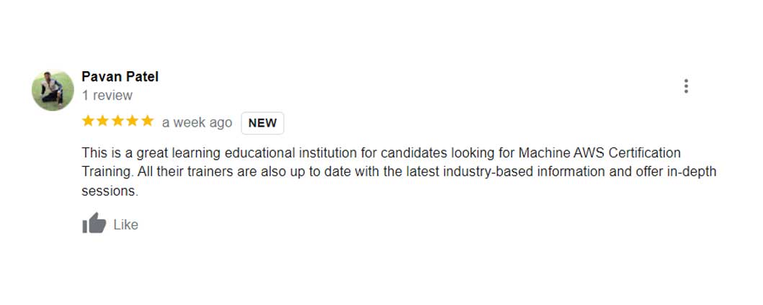Click the "a week ago" timestamp
Image resolution: width=763 pixels, height=305 pixels.
click(197, 123)
